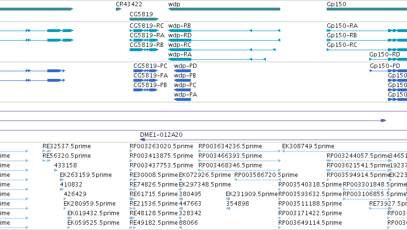The width and height of the screenshot is (407, 230).
Task: Click transcript wdp-RA
Action: 217,59
